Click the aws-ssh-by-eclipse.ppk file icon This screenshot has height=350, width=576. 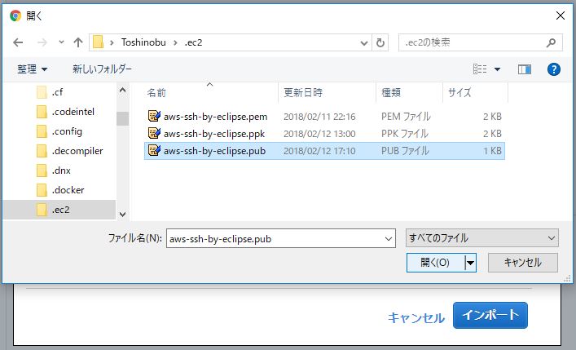click(x=154, y=133)
